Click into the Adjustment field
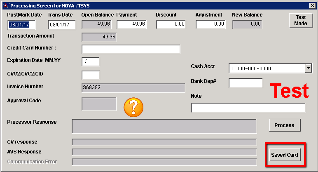 210,24
